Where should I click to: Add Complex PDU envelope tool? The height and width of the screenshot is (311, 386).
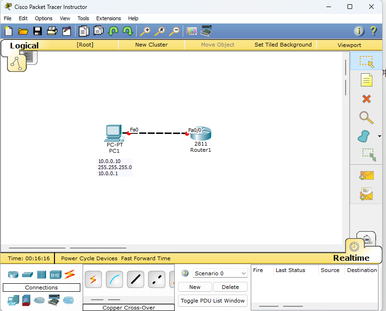(366, 194)
